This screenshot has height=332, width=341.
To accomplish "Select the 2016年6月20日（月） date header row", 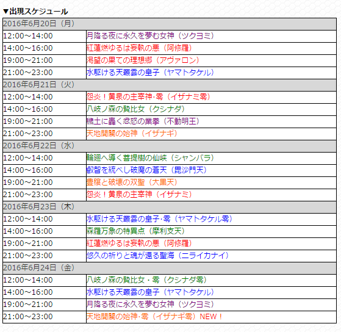I will pyautogui.click(x=170, y=24).
